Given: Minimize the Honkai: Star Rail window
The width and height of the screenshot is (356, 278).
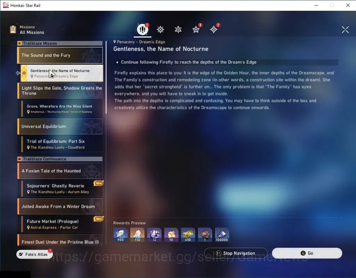Looking at the screenshot, I should click(x=316, y=5).
